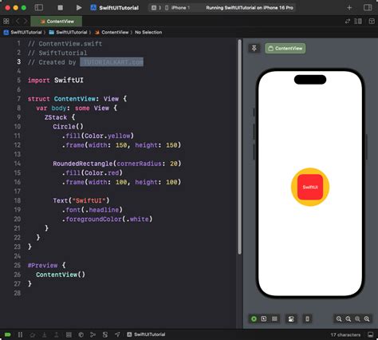The width and height of the screenshot is (378, 340).
Task: Click Color.yellow in the code
Action: (x=108, y=136)
